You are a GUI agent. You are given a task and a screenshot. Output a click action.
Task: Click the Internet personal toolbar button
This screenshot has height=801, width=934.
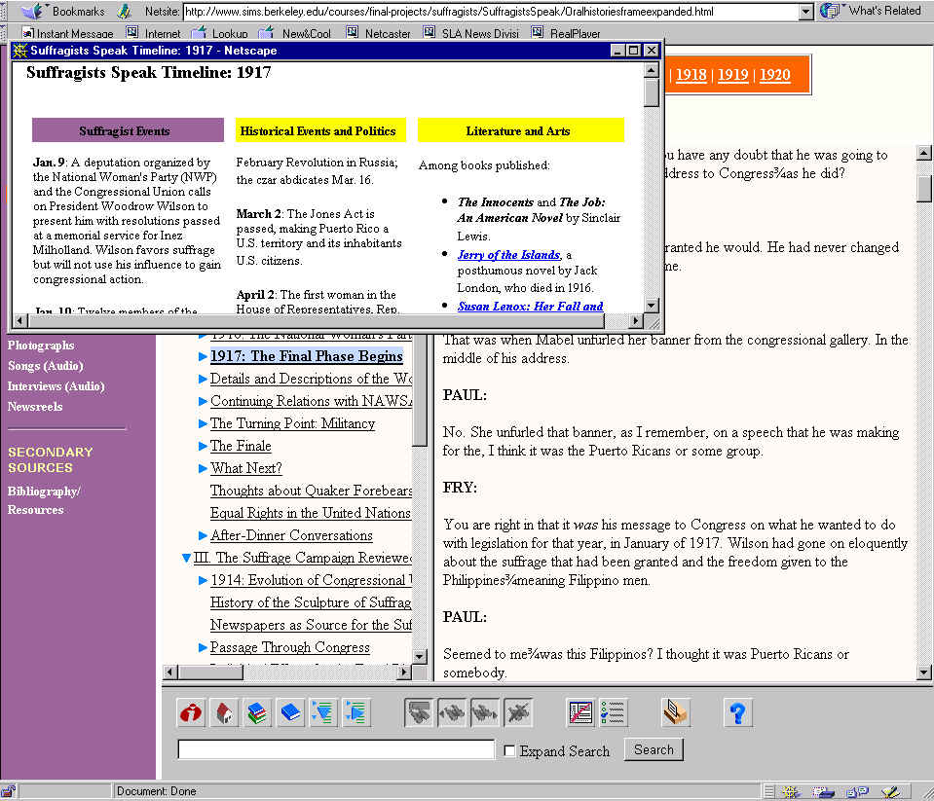[x=153, y=33]
